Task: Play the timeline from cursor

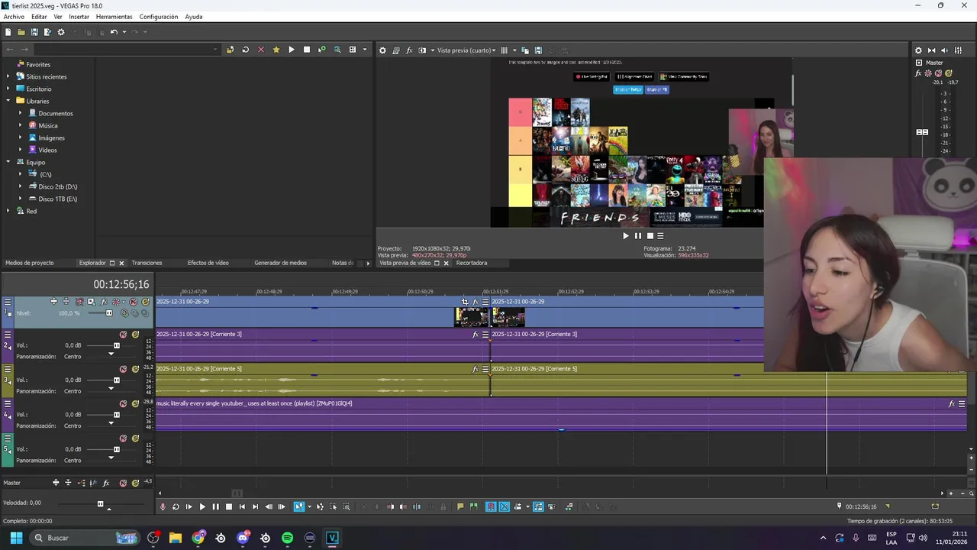Action: click(202, 506)
